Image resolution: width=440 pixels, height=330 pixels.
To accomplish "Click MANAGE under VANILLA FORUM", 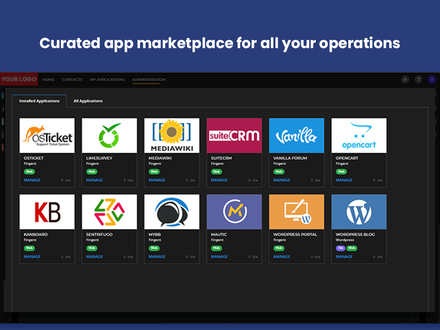I will pyautogui.click(x=281, y=180).
